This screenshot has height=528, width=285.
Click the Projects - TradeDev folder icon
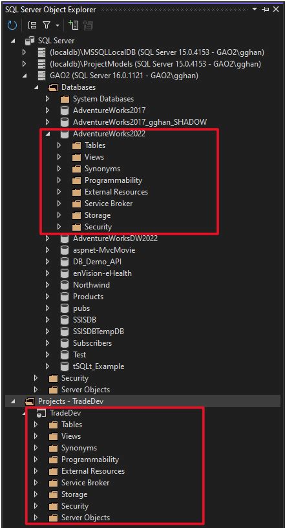(30, 401)
